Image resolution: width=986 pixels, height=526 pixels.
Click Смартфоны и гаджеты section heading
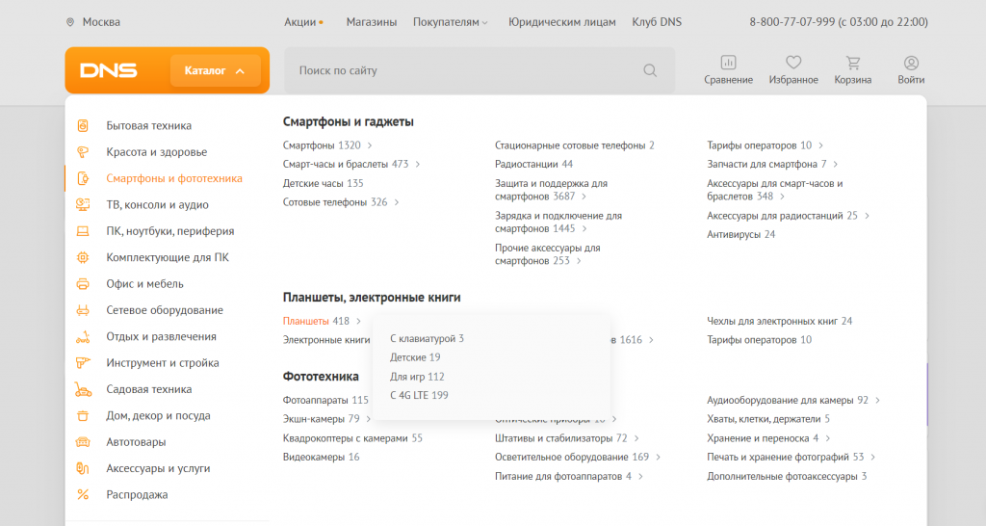(349, 121)
